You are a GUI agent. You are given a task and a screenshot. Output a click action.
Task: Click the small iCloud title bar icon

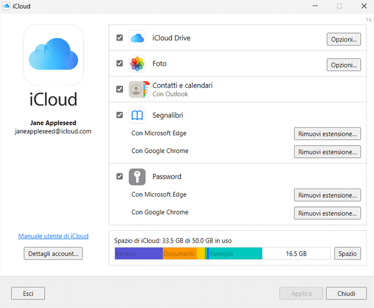pos(6,6)
